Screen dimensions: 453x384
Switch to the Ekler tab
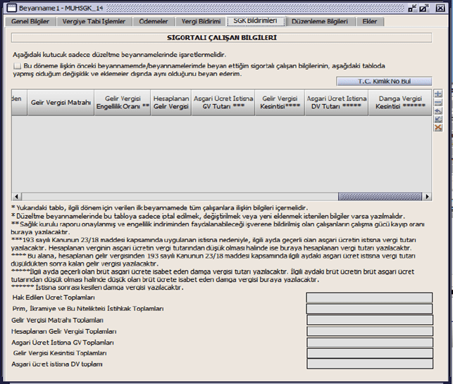(369, 21)
